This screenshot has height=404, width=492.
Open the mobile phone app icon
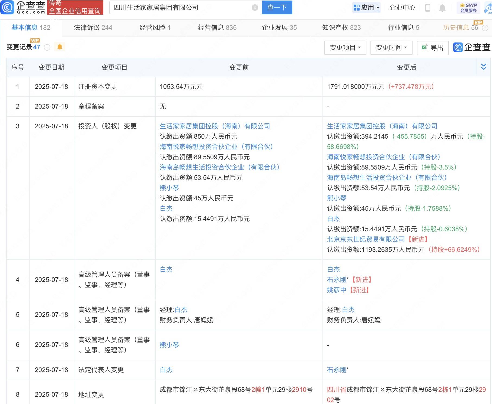point(428,8)
